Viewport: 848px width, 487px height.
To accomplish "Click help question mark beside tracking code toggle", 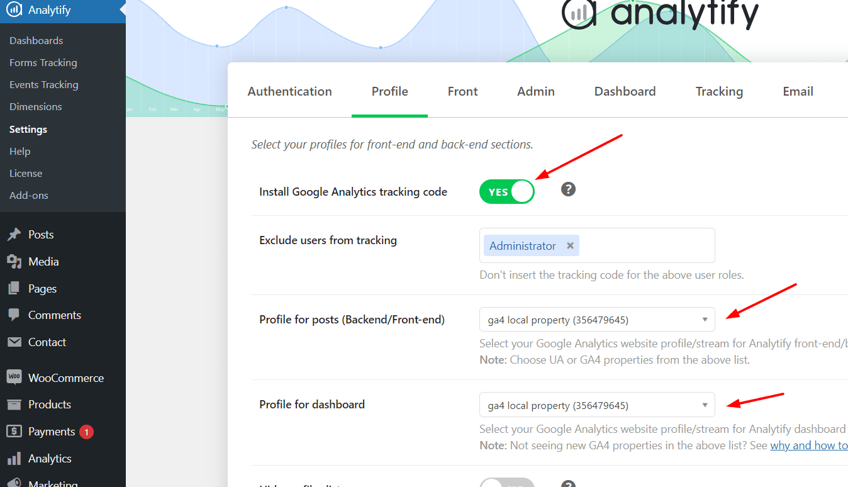I will click(x=569, y=189).
